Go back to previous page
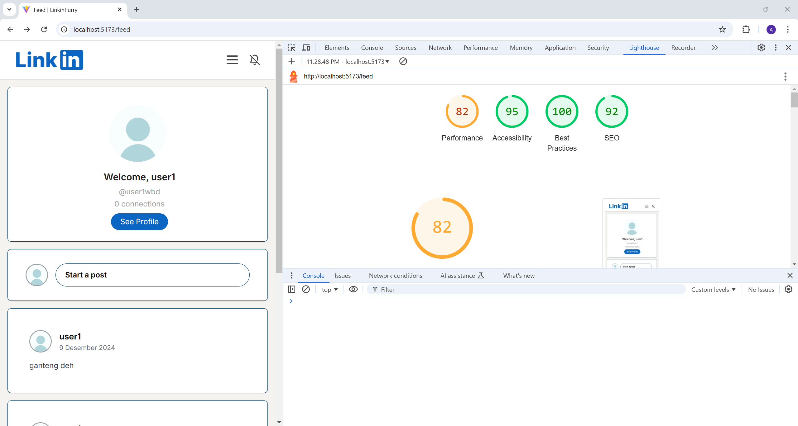 click(10, 30)
